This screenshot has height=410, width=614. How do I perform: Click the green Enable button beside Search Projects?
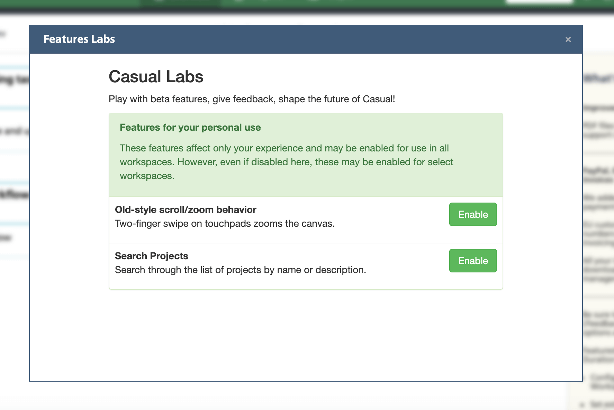click(473, 260)
